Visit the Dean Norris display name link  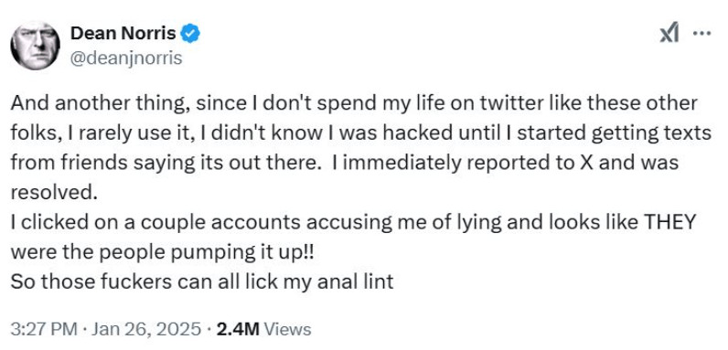(123, 34)
